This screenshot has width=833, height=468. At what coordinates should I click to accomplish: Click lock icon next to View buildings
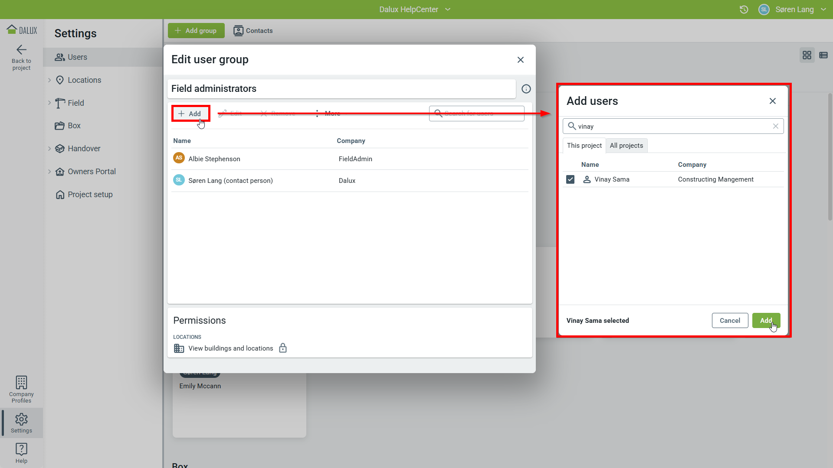(283, 348)
